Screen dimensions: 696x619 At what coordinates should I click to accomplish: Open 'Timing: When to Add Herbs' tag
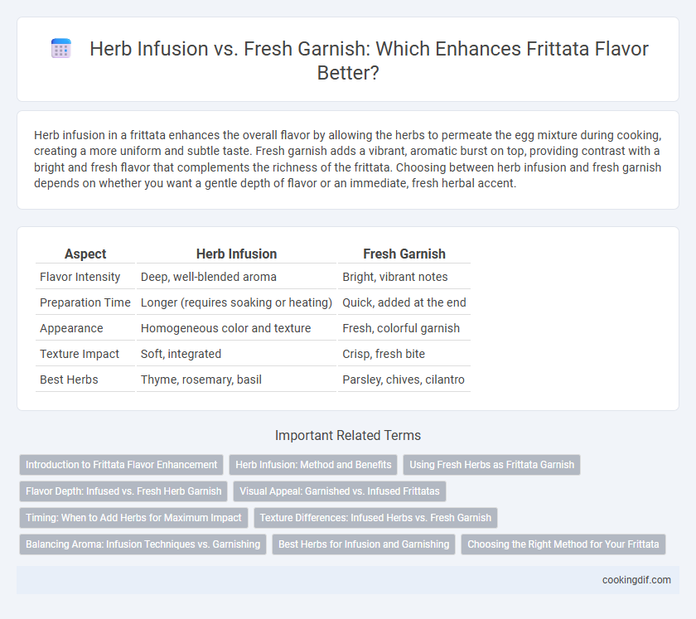pyautogui.click(x=133, y=518)
